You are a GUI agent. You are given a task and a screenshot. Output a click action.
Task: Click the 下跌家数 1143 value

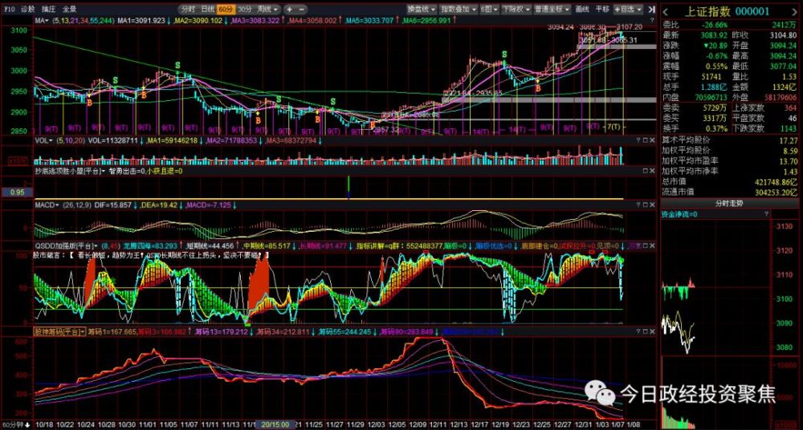point(788,128)
